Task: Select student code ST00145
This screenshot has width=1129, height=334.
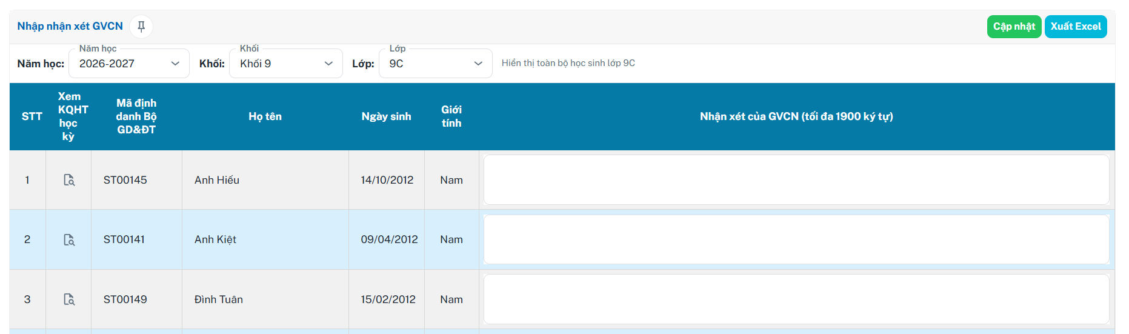Action: click(x=125, y=180)
